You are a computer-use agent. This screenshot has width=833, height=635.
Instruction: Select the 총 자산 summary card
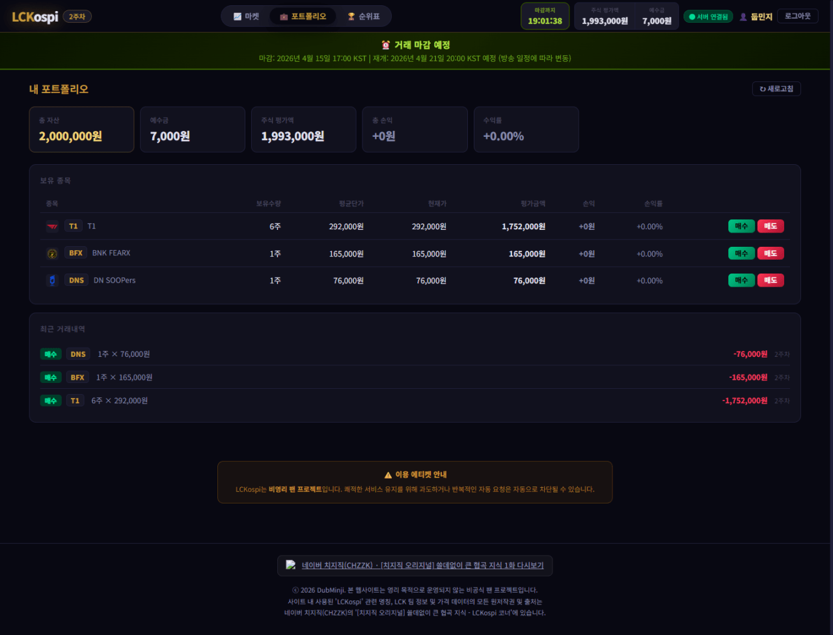click(x=81, y=130)
